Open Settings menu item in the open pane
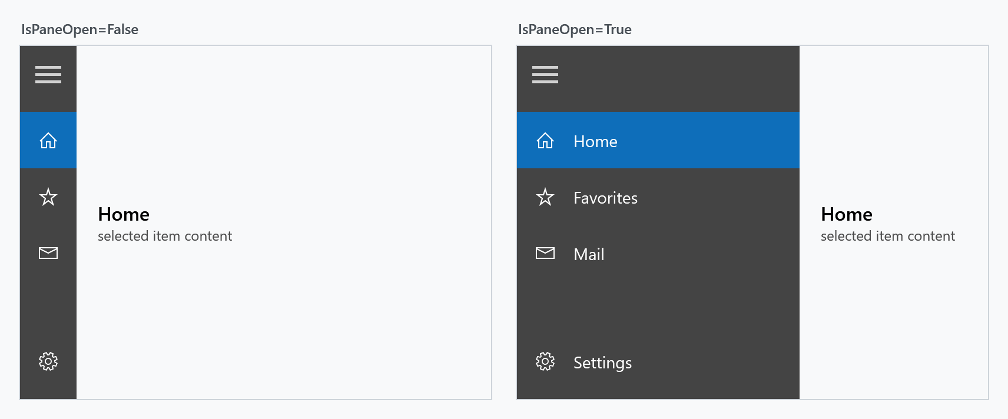 [658, 361]
